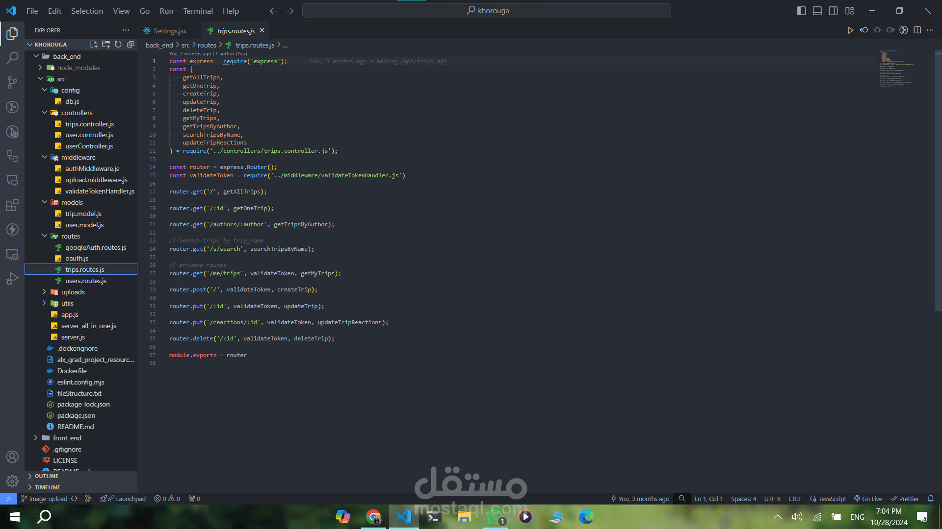Split the editor to the right
This screenshot has width=942, height=529.
click(x=917, y=30)
